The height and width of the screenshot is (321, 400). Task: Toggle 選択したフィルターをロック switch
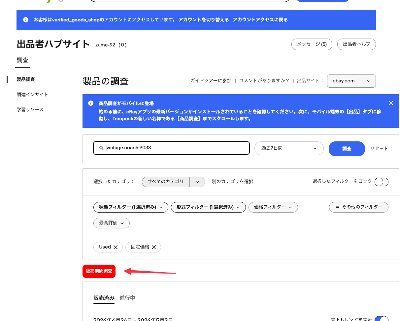(x=382, y=182)
